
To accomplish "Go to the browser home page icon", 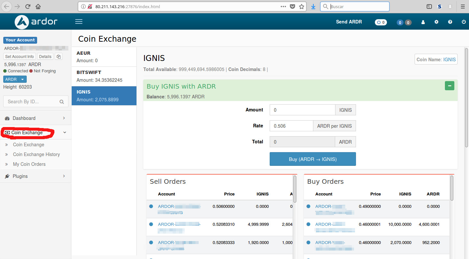I will 38,7.
